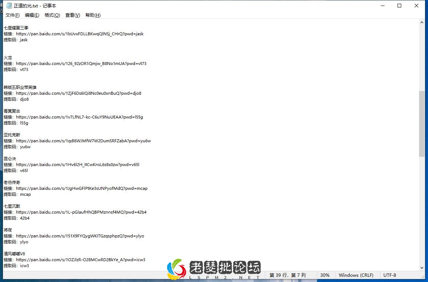Click the 七星耀第三季 heading line
The width and height of the screenshot is (428, 282).
point(16,28)
